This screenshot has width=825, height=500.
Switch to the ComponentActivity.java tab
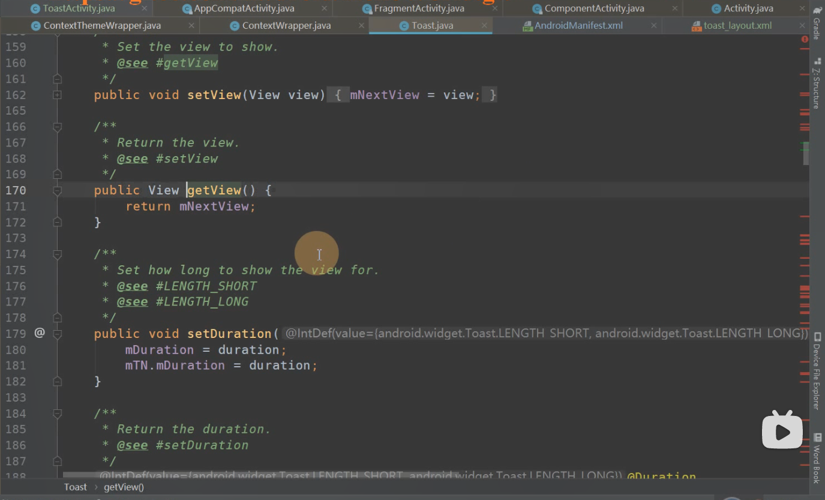click(594, 8)
